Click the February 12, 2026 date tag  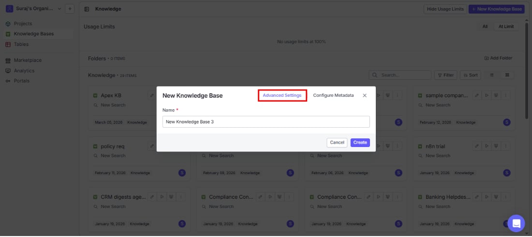435,122
